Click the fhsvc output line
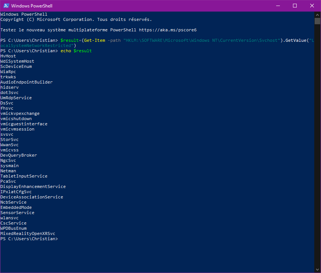 (x=7, y=108)
